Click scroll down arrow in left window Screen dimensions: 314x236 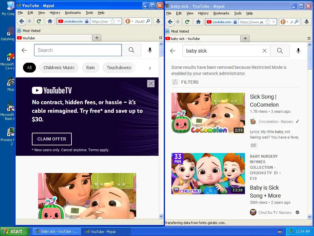tap(161, 216)
